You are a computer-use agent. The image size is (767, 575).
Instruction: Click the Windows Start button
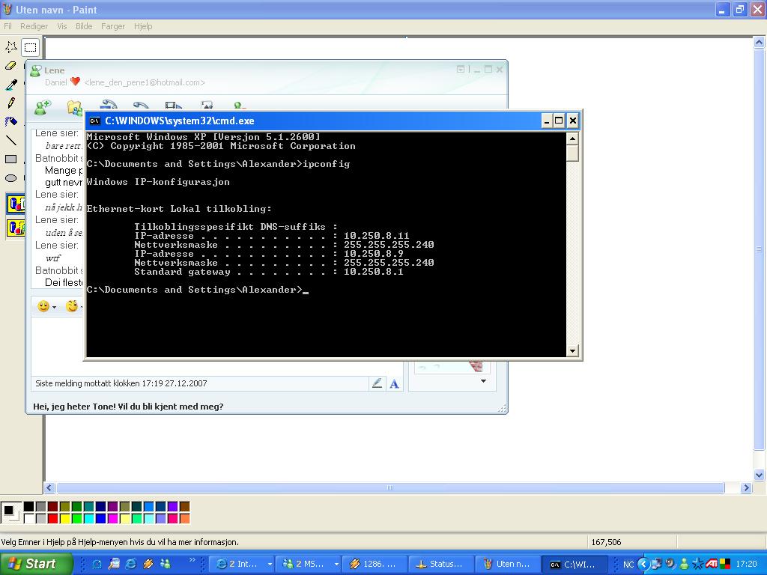(x=36, y=564)
